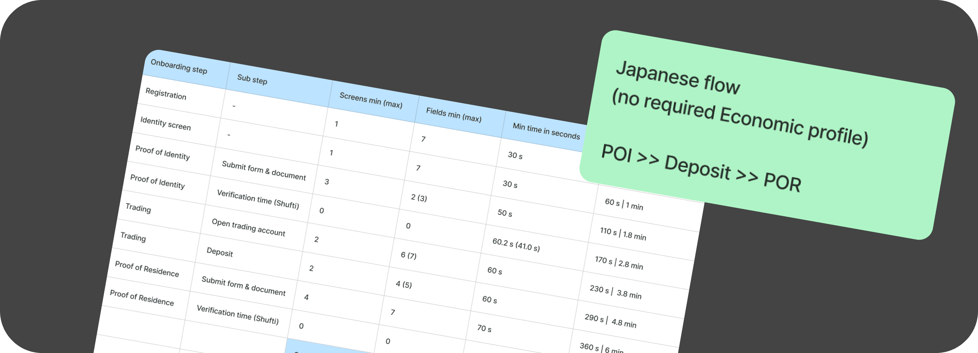978x353 pixels.
Task: Click the fields value '6 (7)'
Action: tap(409, 255)
